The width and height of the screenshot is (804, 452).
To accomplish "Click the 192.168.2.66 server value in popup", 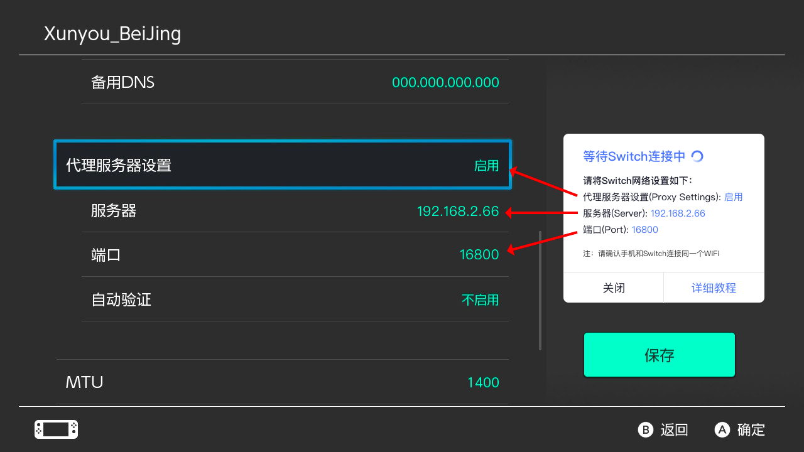I will click(678, 213).
